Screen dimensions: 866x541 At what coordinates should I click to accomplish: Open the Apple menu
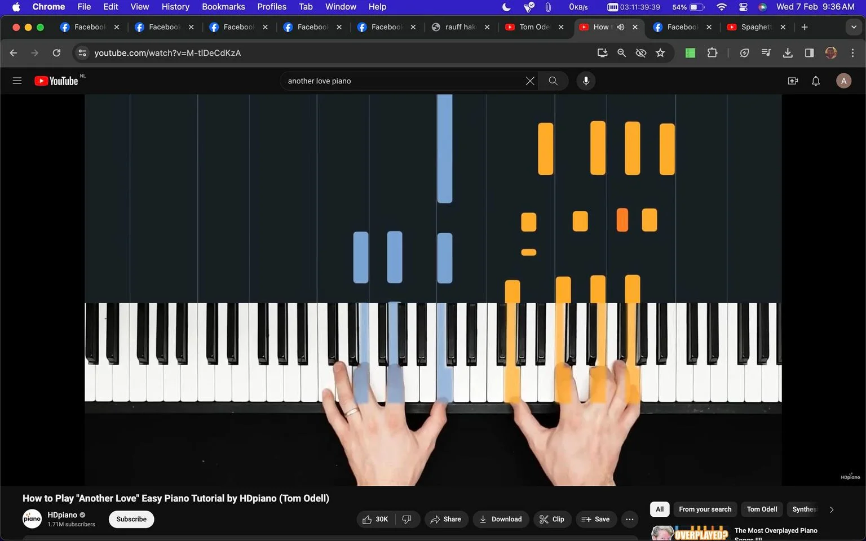[16, 7]
